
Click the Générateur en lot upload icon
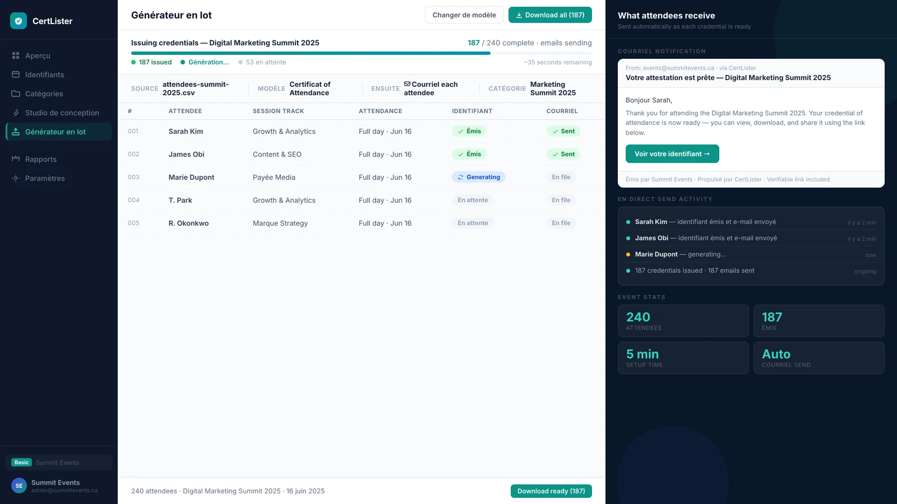tap(16, 132)
